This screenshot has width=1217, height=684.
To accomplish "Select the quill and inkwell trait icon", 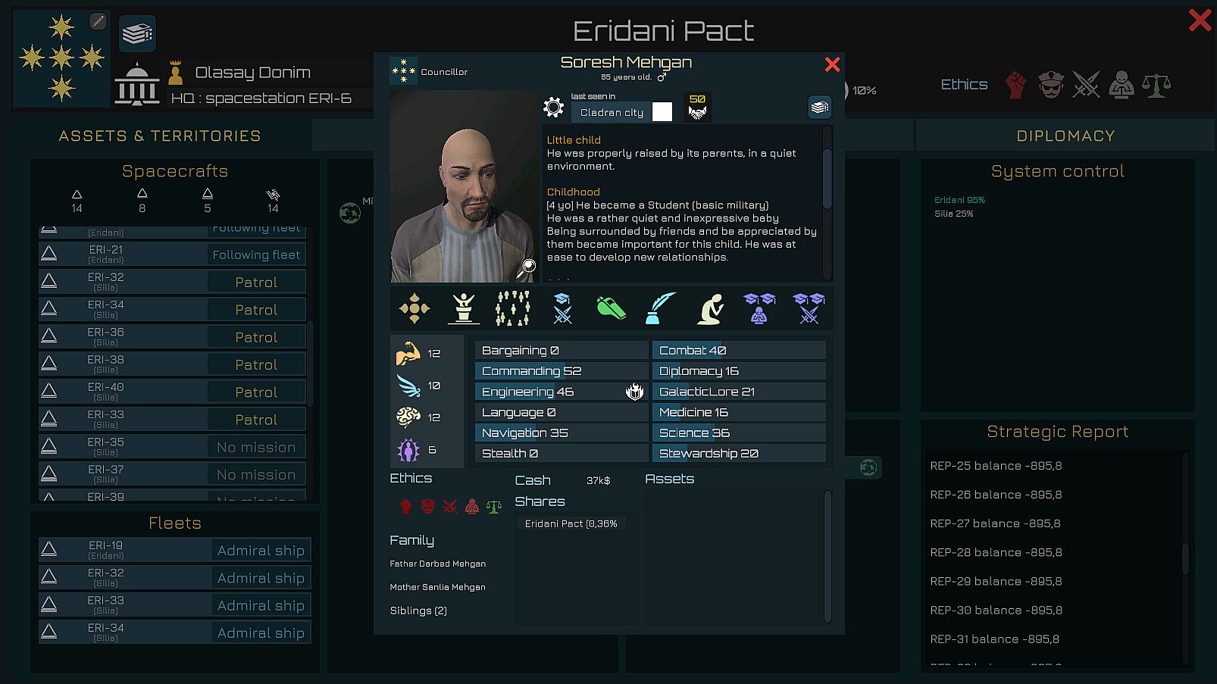I will pyautogui.click(x=660, y=308).
